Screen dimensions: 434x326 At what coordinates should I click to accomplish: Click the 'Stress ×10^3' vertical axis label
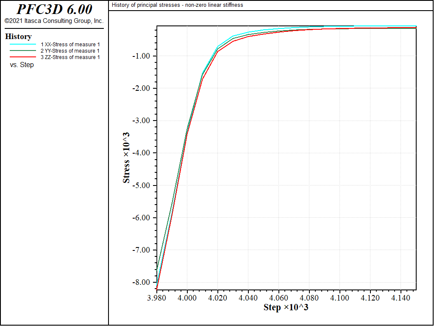[126, 157]
